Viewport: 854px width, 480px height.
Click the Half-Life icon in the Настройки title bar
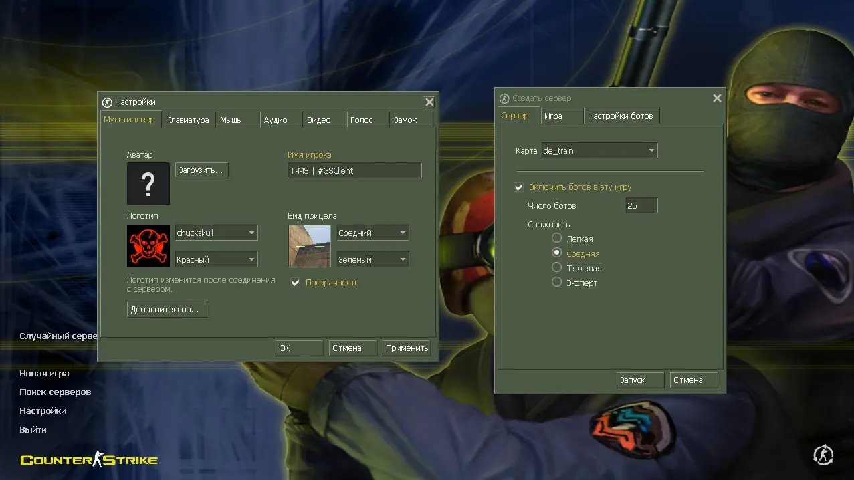click(x=107, y=102)
